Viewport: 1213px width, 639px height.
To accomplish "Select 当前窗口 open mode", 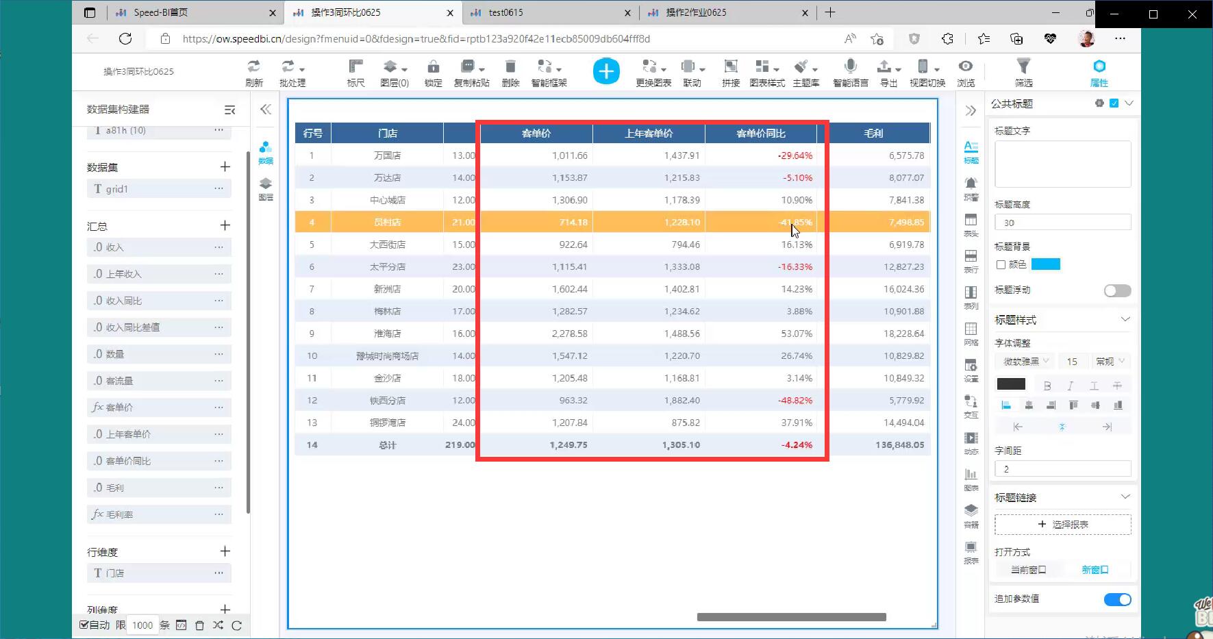I will pos(1028,570).
